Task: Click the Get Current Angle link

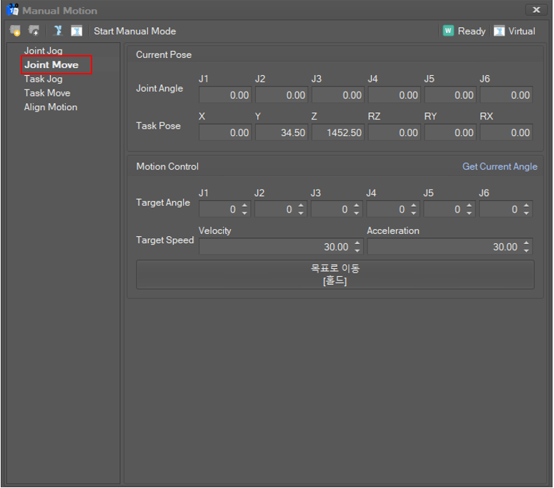Action: (x=500, y=166)
